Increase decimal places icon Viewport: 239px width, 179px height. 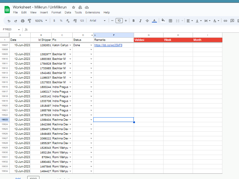coord(75,21)
